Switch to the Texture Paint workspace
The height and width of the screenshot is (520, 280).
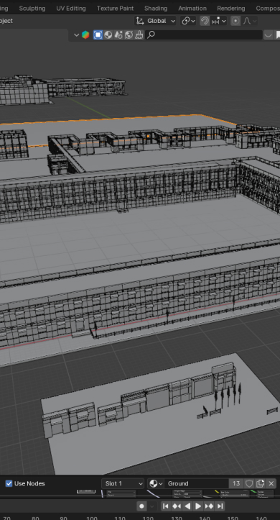[x=115, y=9]
